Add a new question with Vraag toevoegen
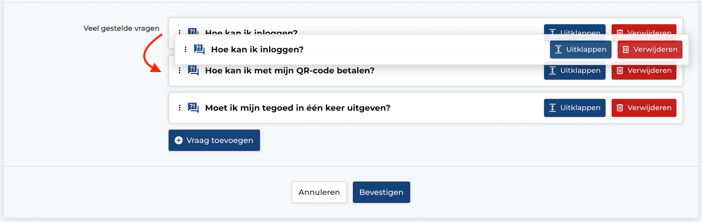 pos(214,140)
